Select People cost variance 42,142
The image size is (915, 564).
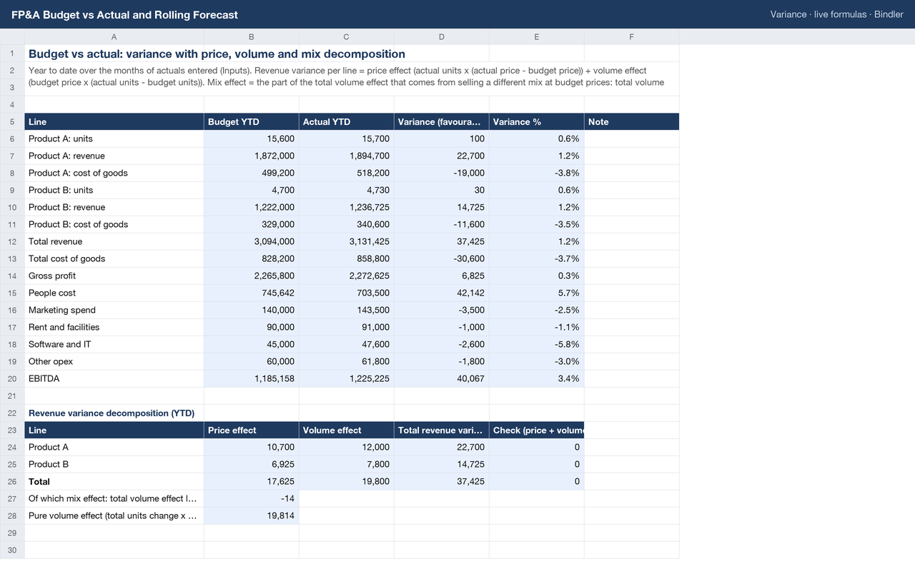[442, 293]
